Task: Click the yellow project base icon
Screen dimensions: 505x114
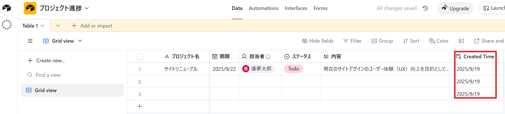Action: pyautogui.click(x=30, y=8)
